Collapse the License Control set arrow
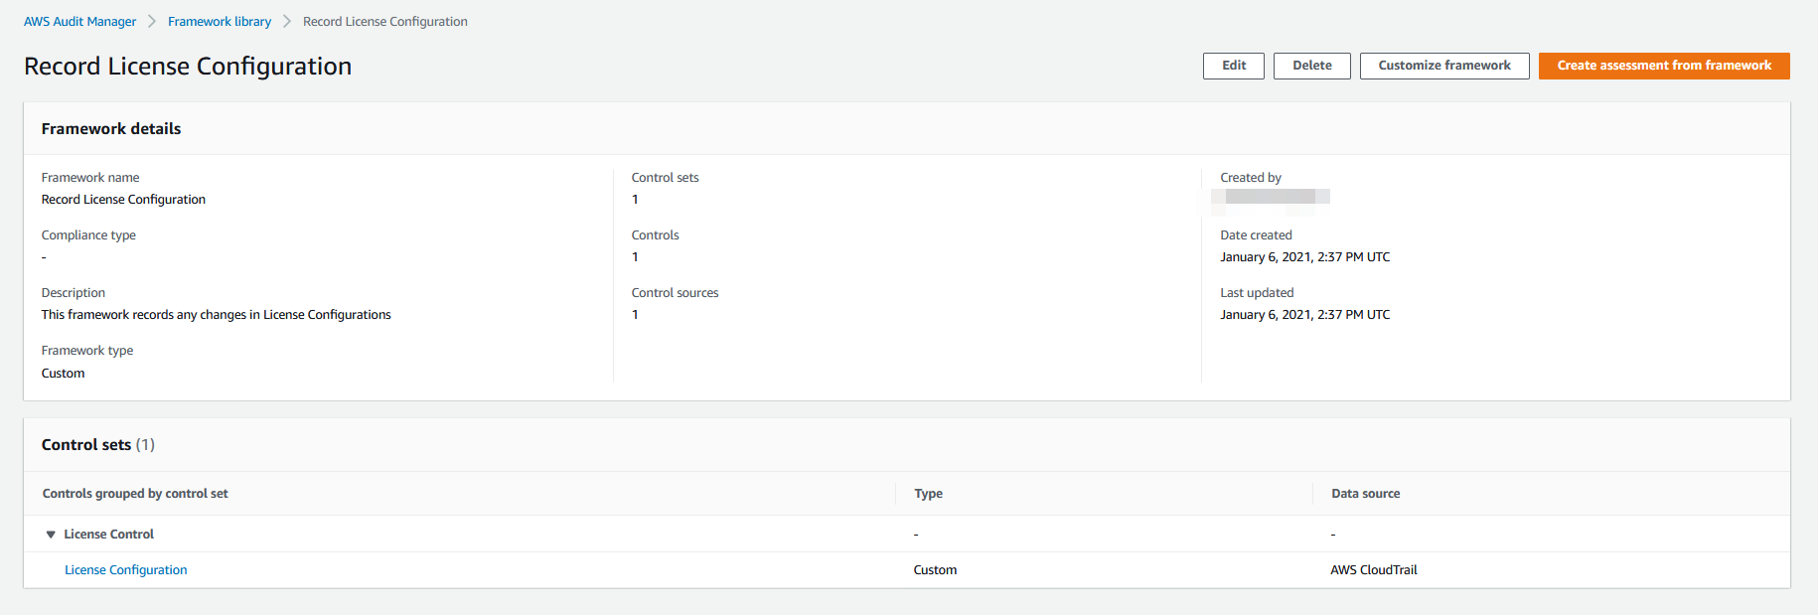Screen dimensions: 1818x615 [51, 535]
